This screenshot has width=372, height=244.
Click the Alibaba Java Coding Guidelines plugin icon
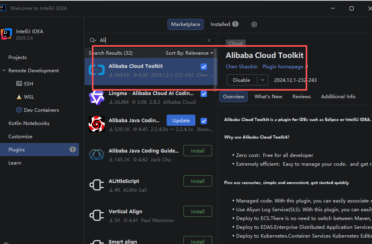coord(97,155)
